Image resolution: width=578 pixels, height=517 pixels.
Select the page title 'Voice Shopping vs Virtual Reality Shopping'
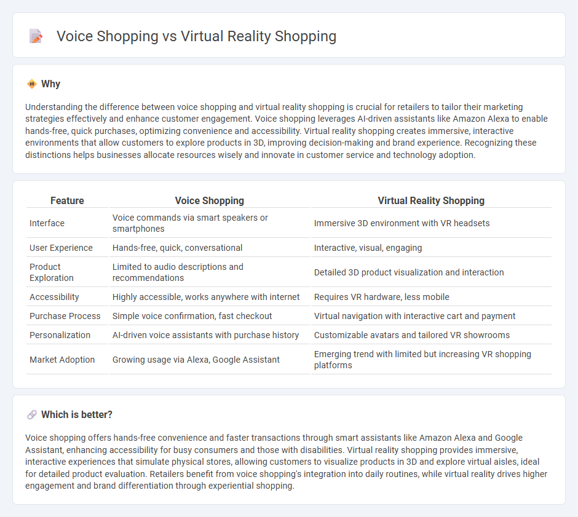pos(196,36)
